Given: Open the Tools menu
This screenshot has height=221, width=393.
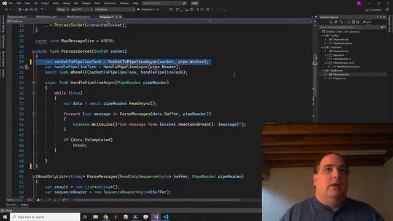Looking at the screenshot, I should (97, 3).
